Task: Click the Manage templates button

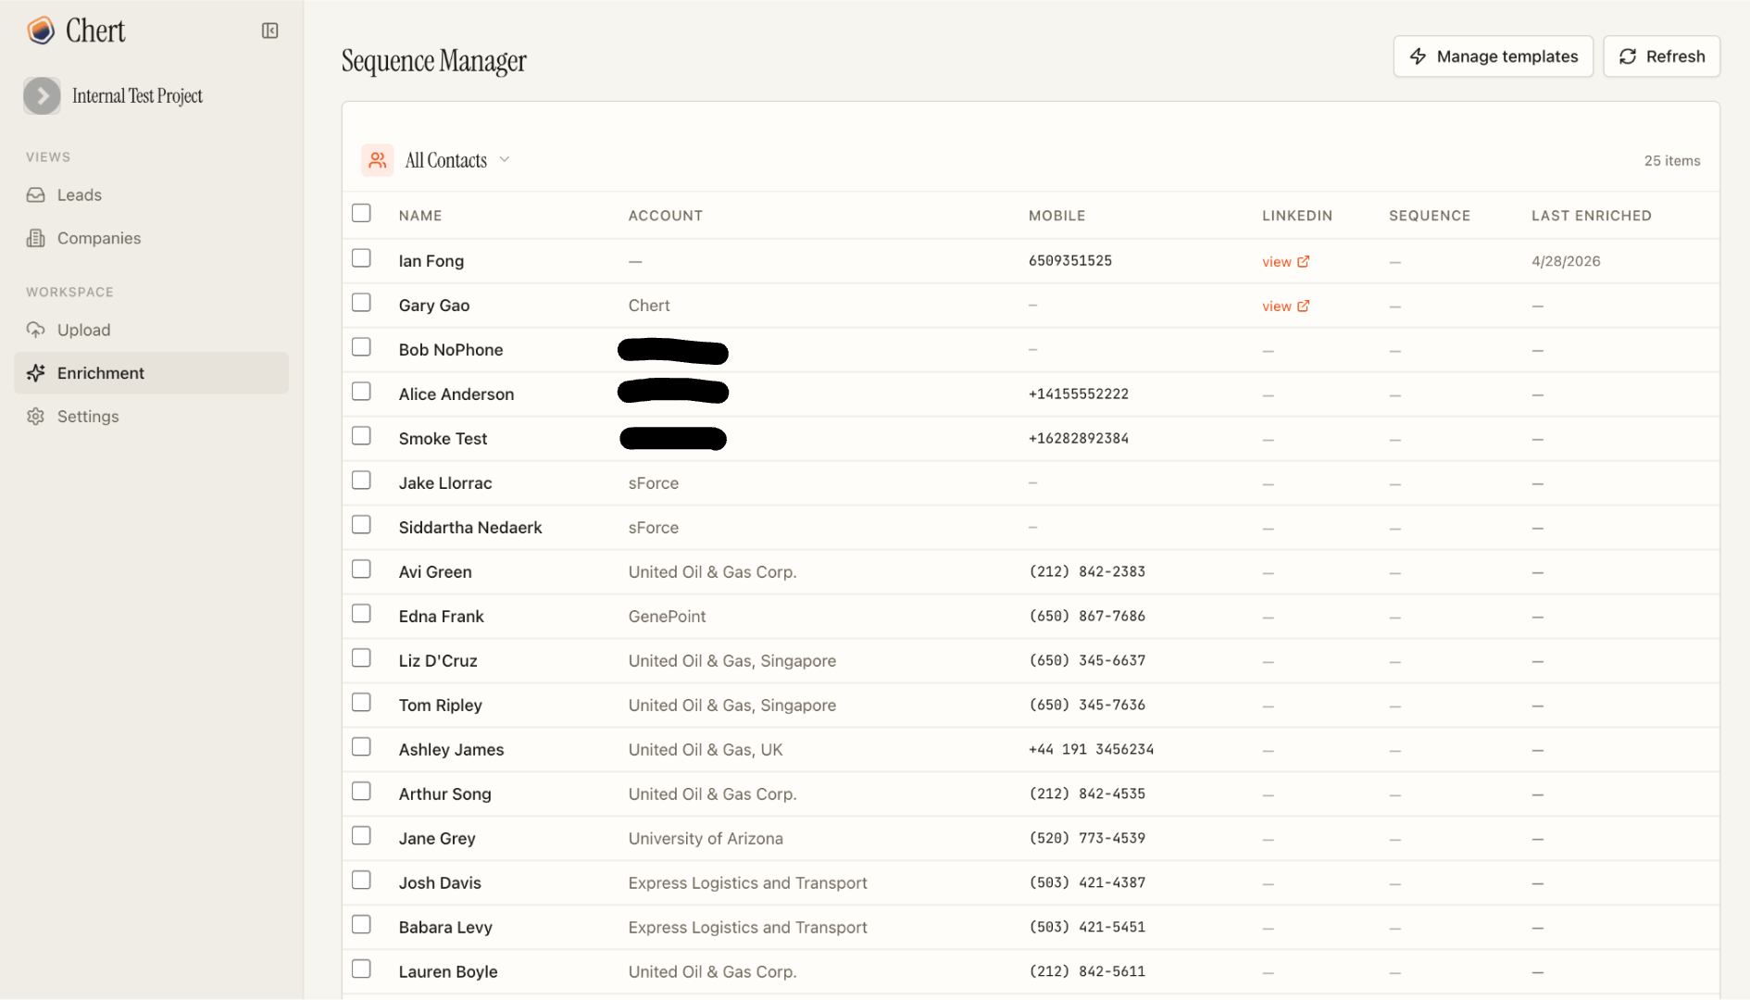Action: (x=1493, y=56)
